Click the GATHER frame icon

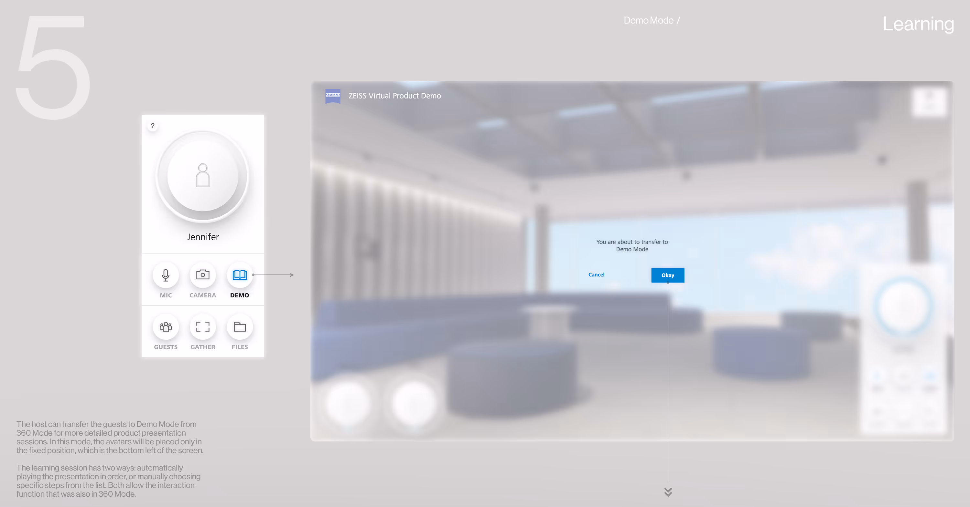coord(203,326)
